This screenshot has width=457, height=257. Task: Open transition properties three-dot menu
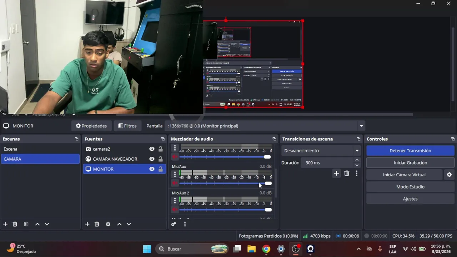click(356, 173)
